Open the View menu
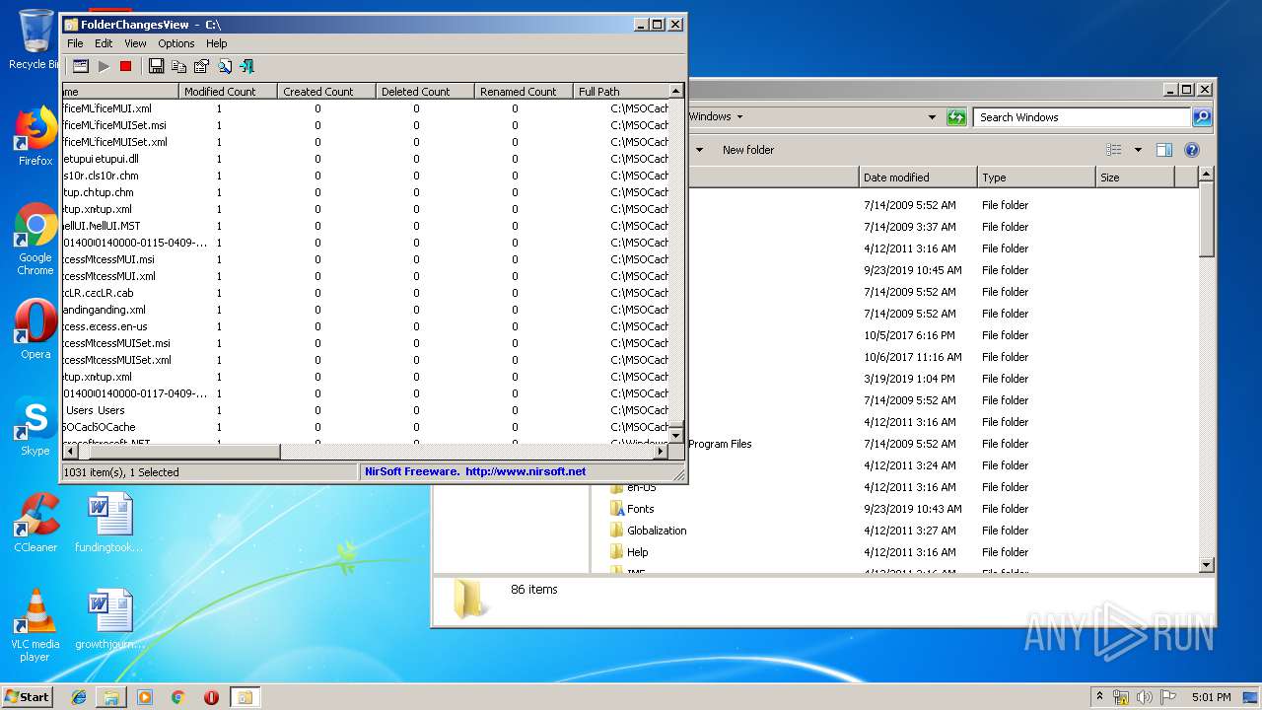 point(135,43)
